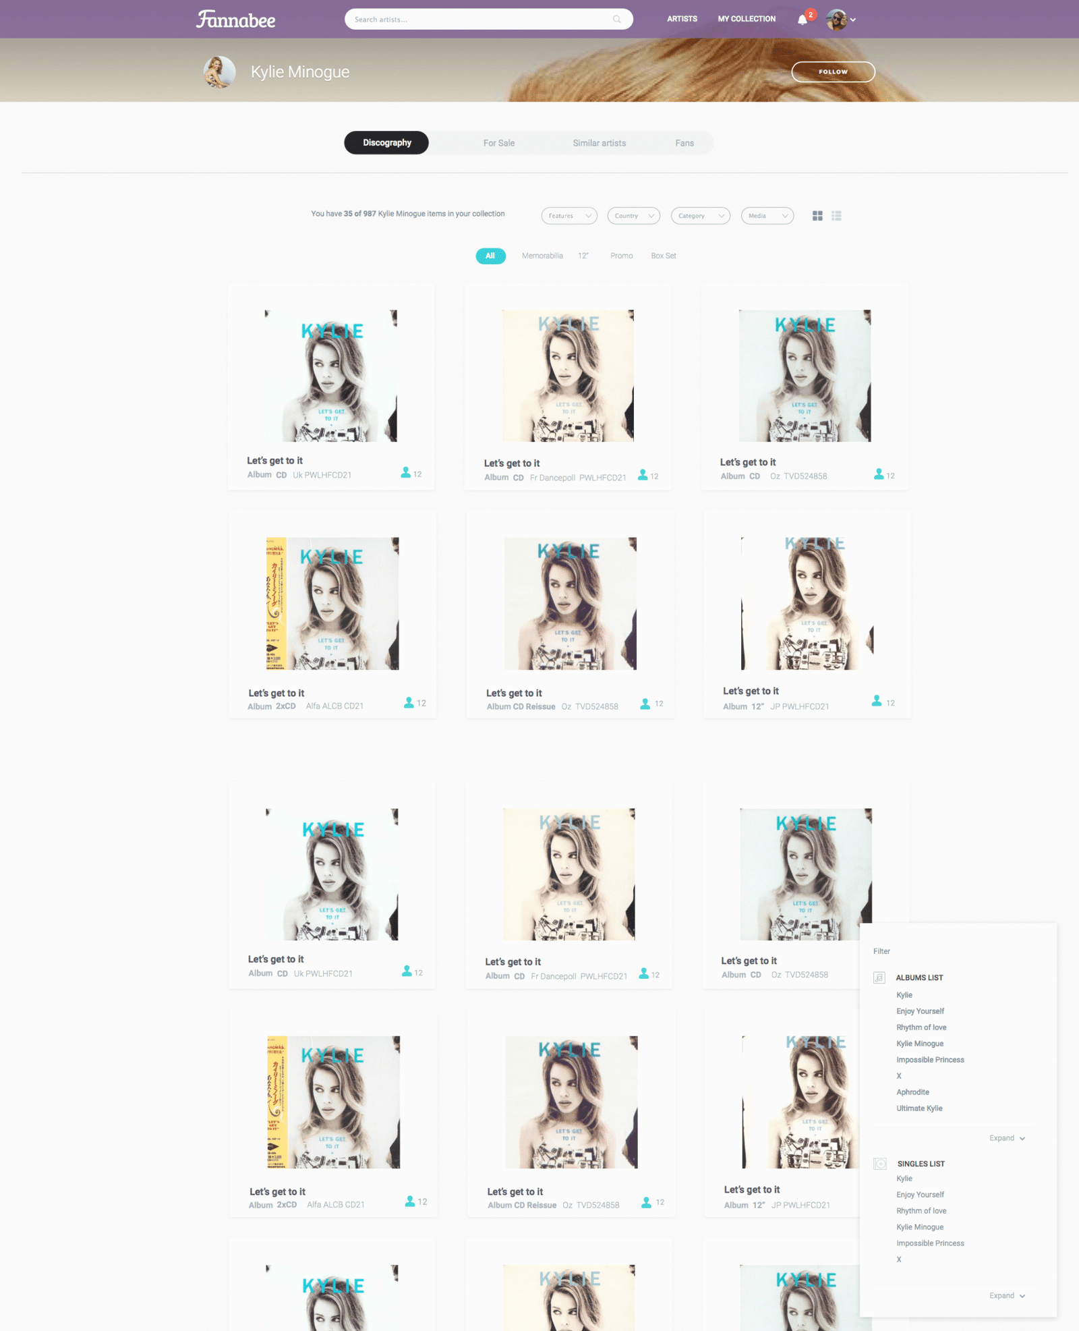This screenshot has width=1079, height=1331.
Task: Select X in Singles List
Action: coord(899,1259)
